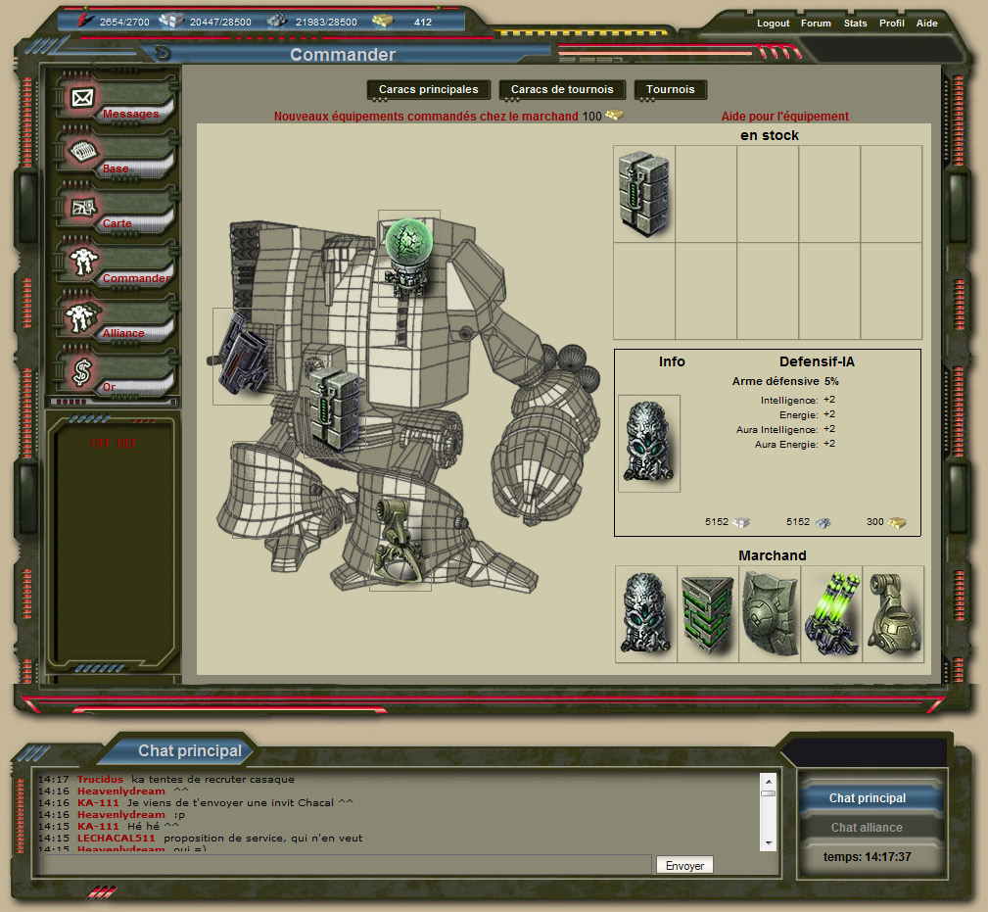Pick the green missile launcher in Marchand
Image resolution: width=988 pixels, height=912 pixels.
point(831,614)
